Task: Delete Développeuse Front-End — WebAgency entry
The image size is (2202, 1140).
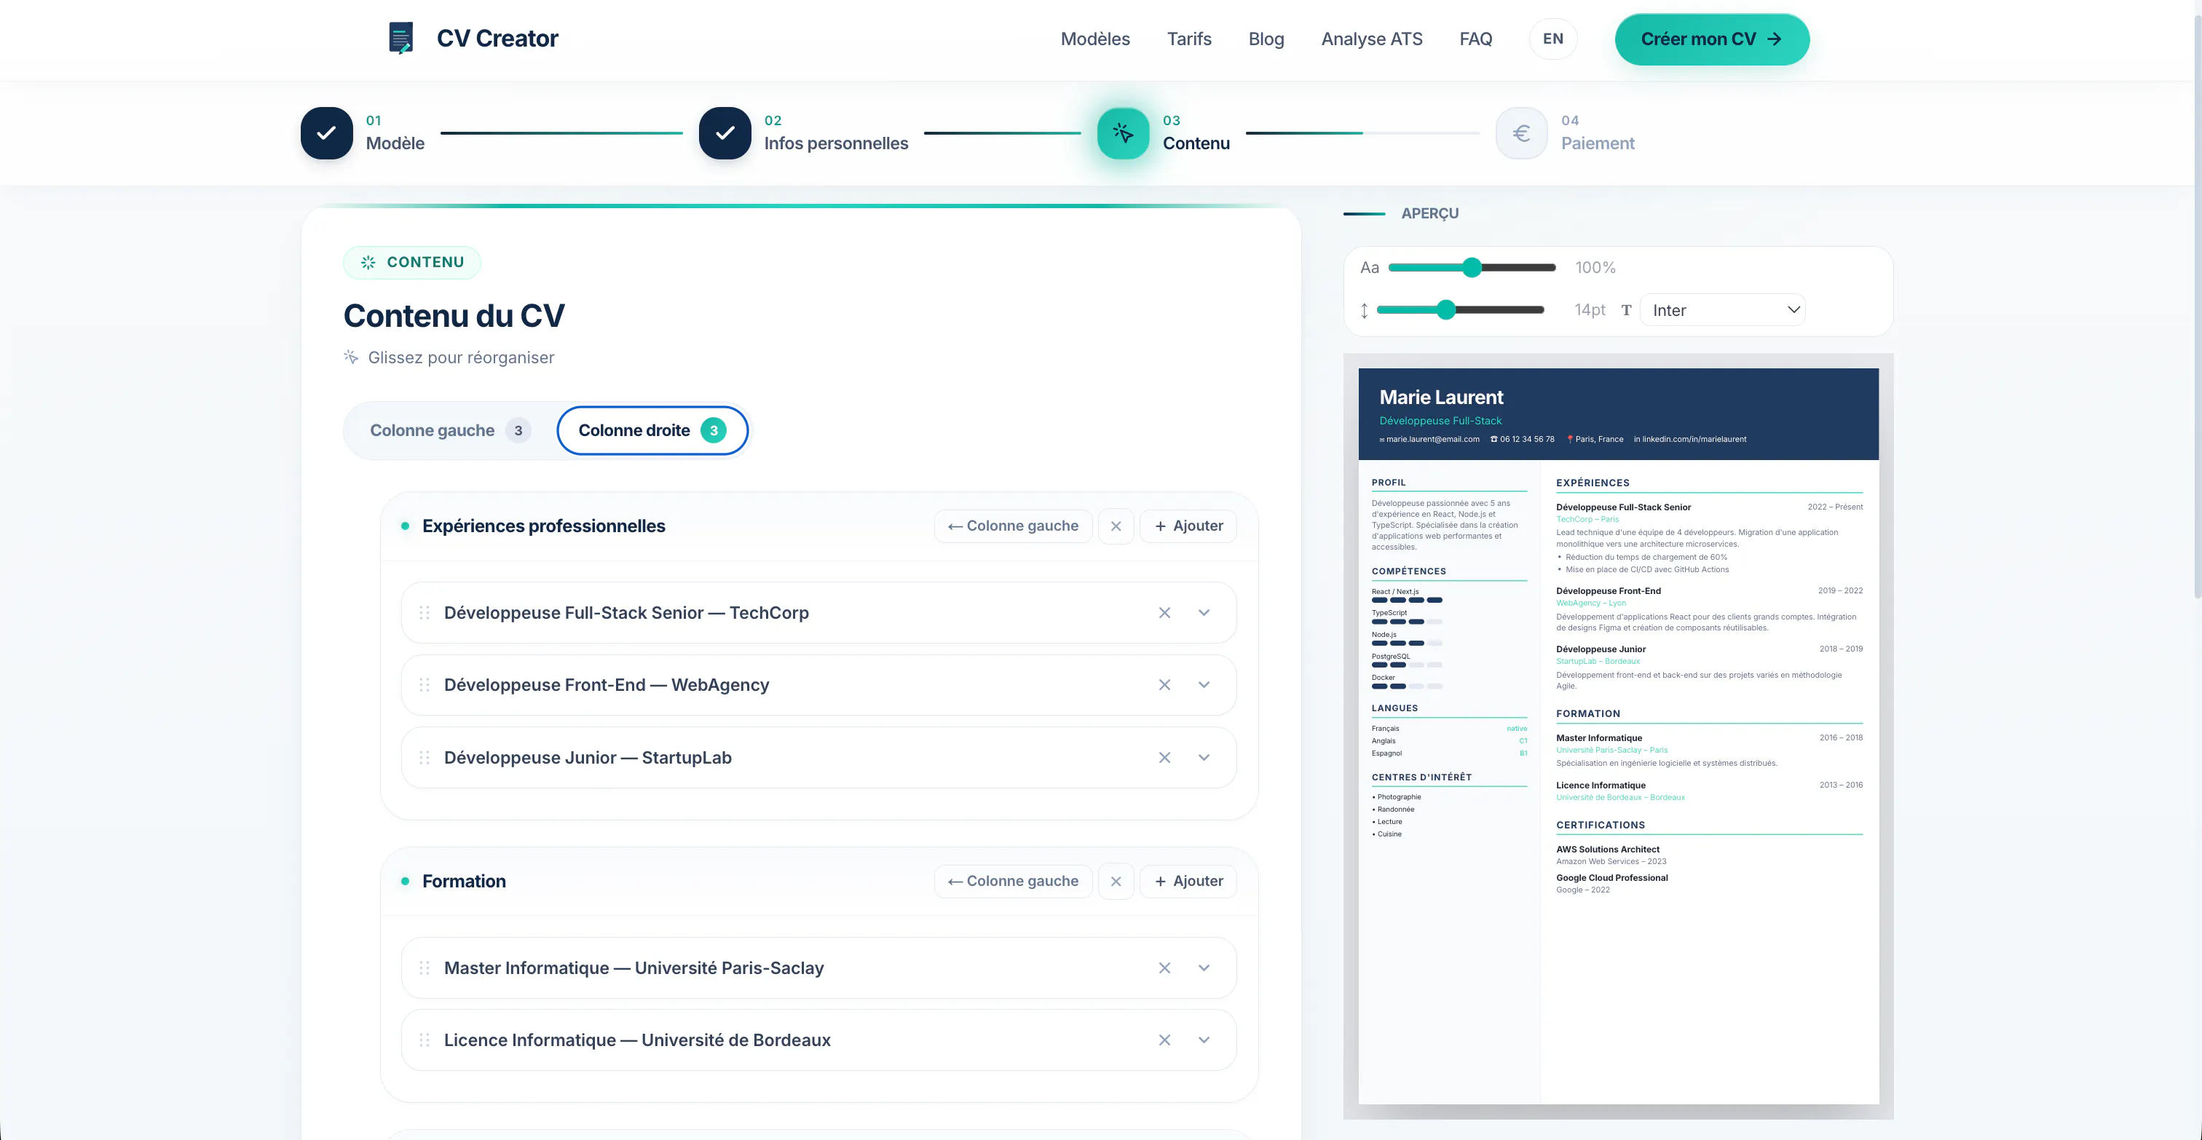Action: pos(1164,685)
